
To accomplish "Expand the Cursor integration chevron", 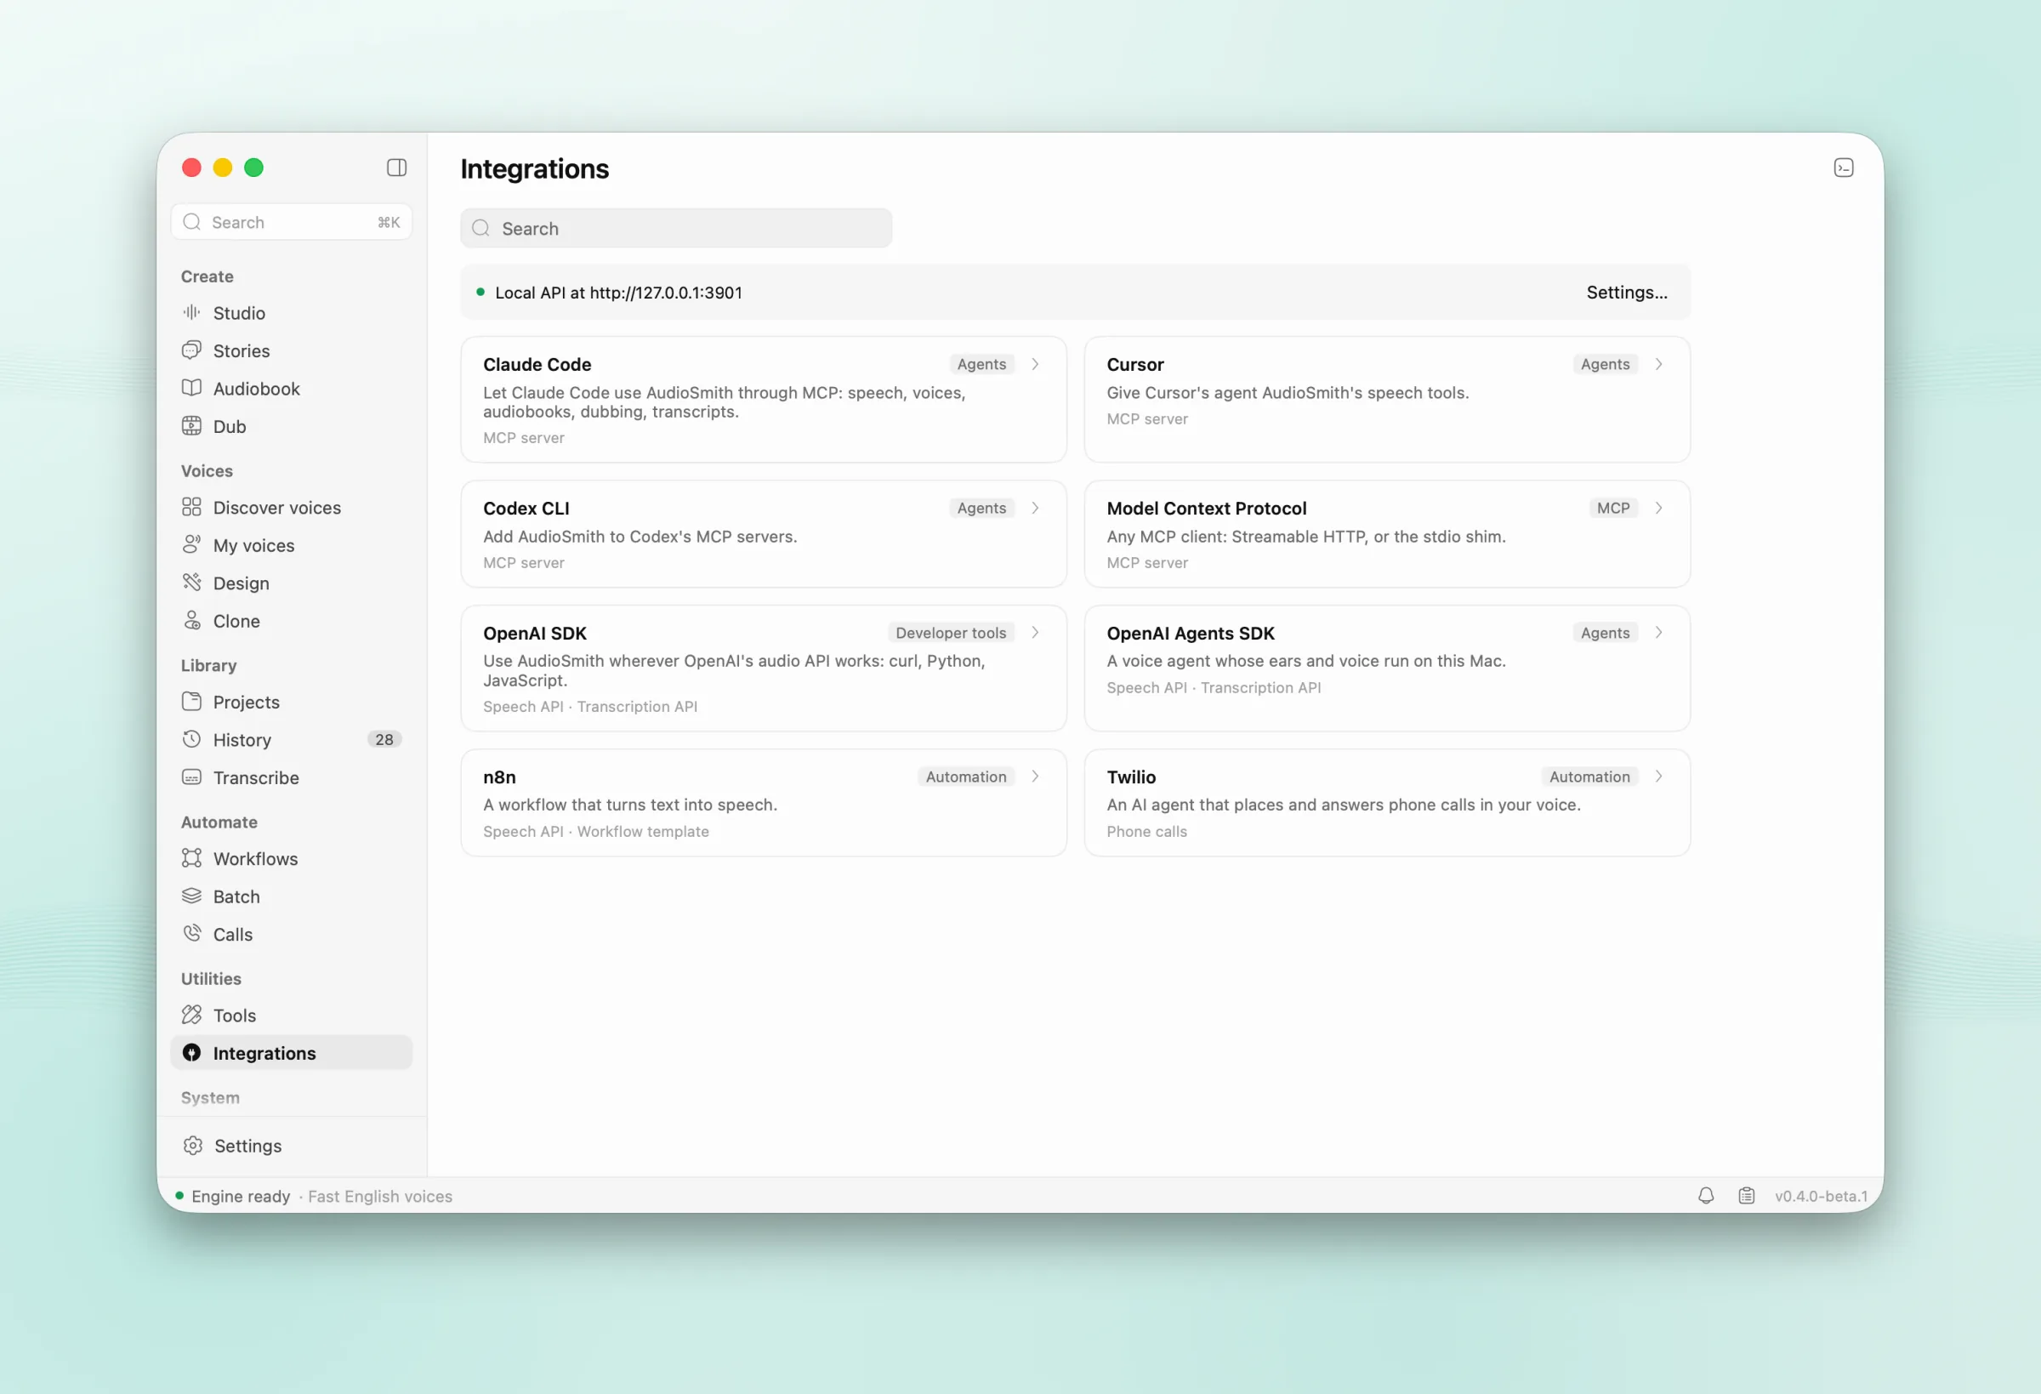I will (1659, 364).
